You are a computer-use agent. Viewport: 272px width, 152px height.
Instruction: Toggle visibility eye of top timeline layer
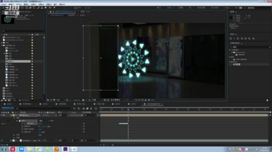(2, 115)
